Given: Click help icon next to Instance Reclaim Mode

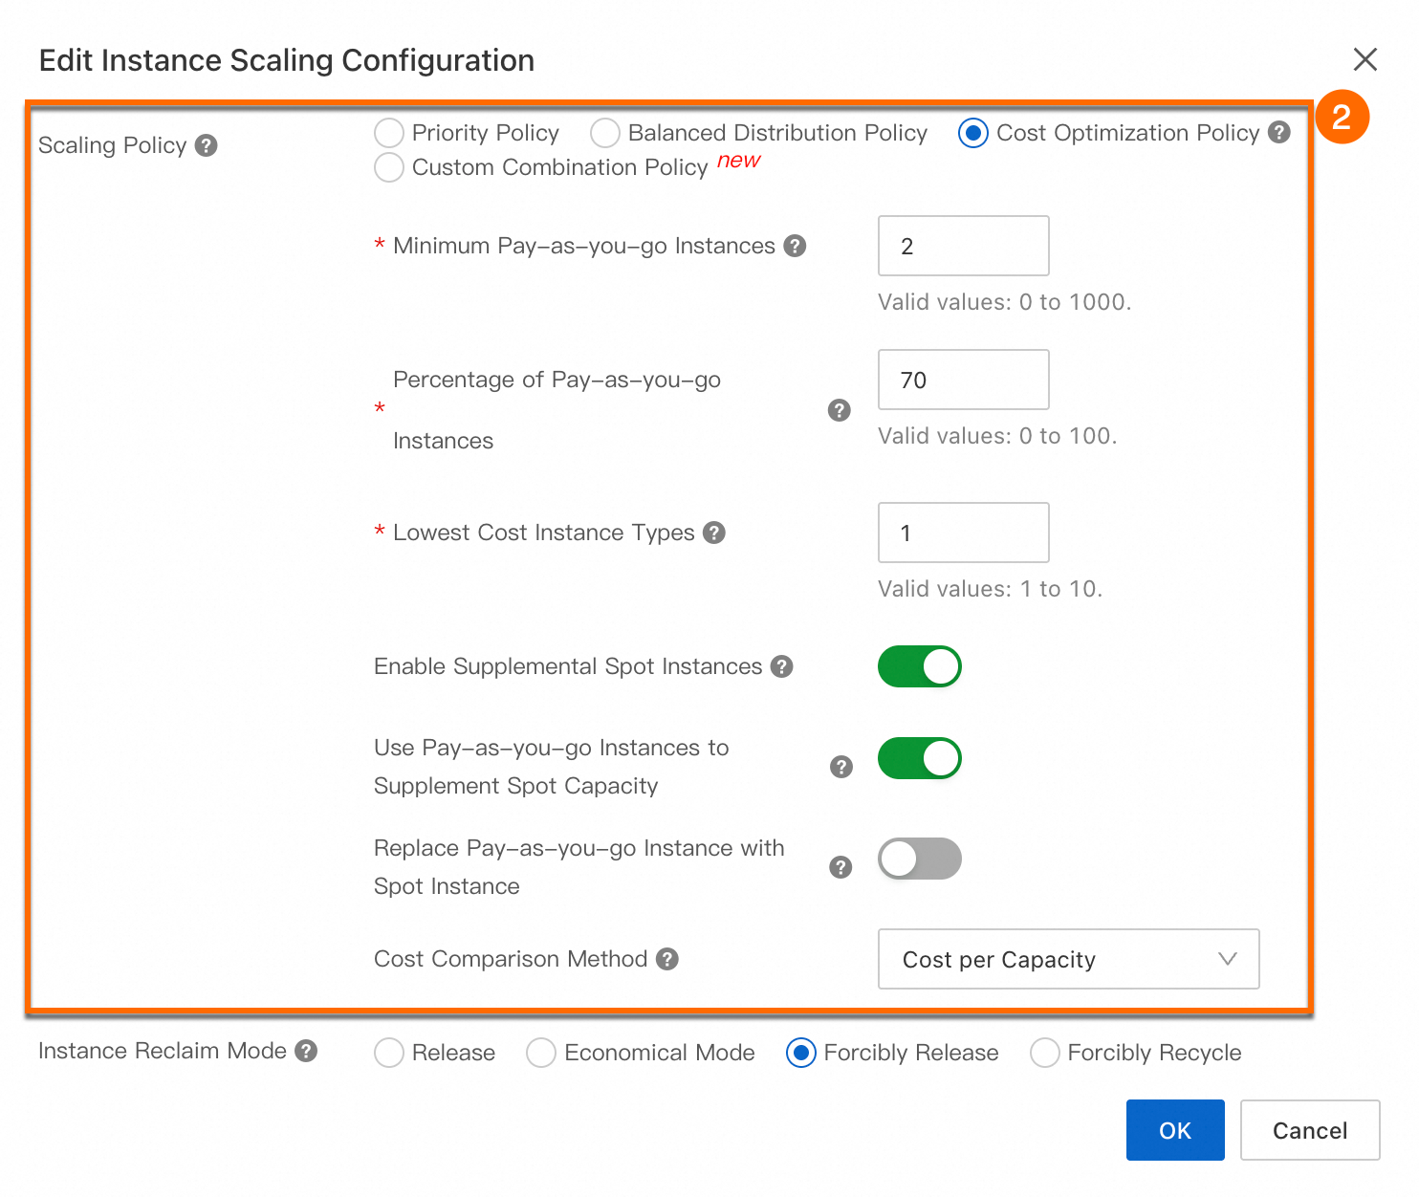Looking at the screenshot, I should coord(306,1051).
